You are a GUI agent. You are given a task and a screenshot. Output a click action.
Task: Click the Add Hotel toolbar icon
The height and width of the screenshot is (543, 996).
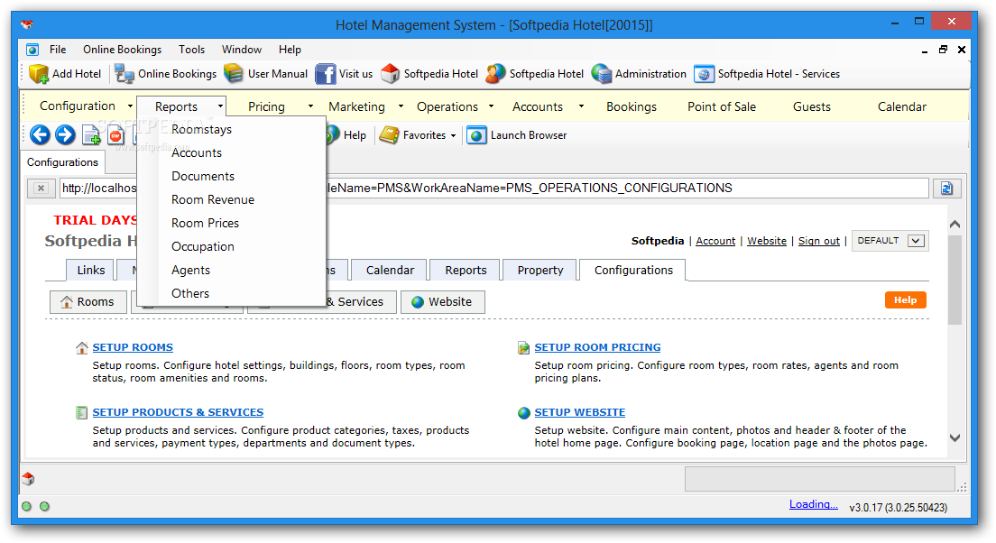(39, 74)
